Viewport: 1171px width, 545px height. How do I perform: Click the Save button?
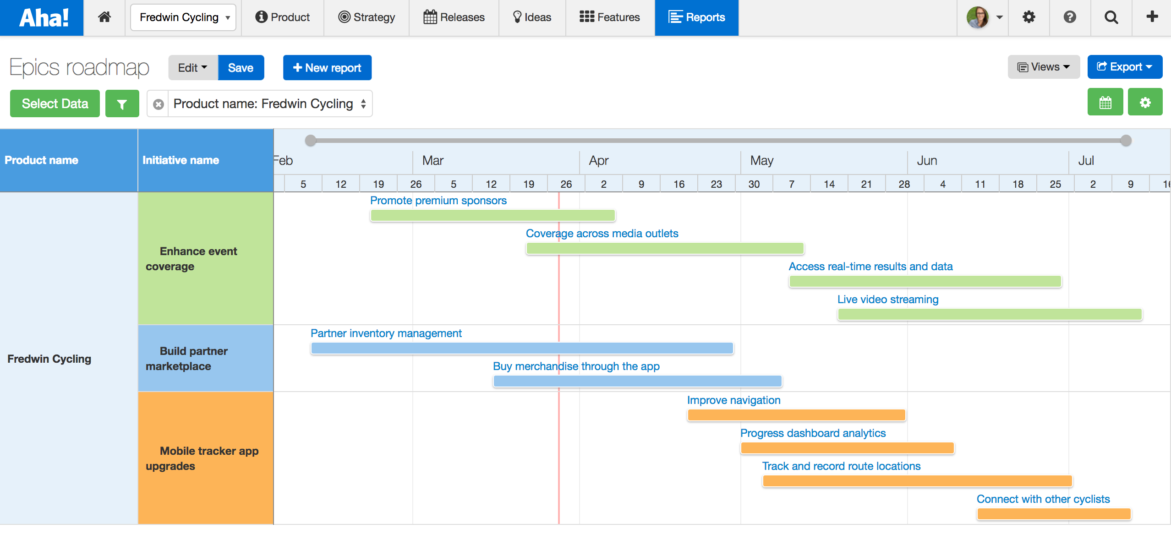(241, 68)
